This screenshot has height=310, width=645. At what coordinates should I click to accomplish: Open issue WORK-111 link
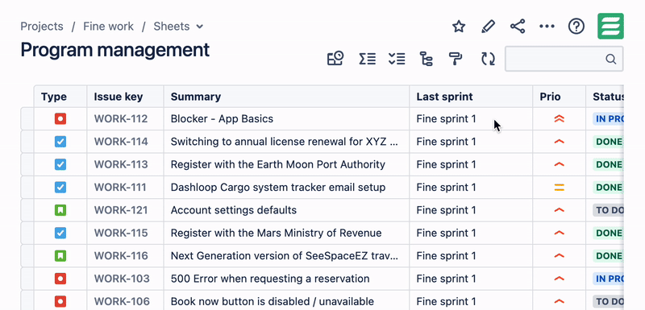tap(119, 188)
